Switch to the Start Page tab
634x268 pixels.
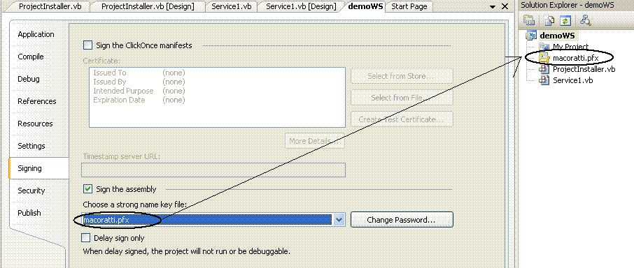pyautogui.click(x=409, y=6)
